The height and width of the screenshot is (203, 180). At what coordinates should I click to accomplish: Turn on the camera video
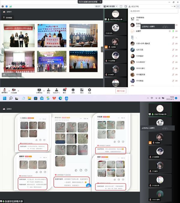pos(14,90)
